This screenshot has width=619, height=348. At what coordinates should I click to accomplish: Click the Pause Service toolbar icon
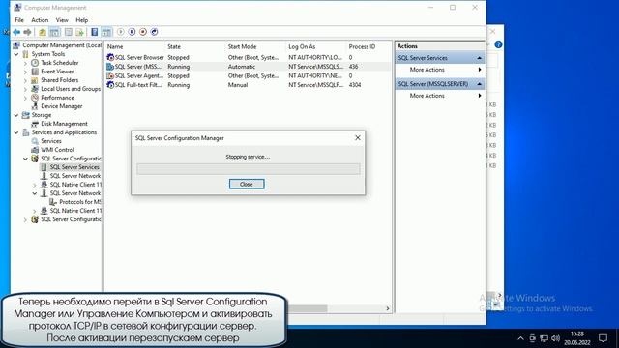pyautogui.click(x=132, y=32)
